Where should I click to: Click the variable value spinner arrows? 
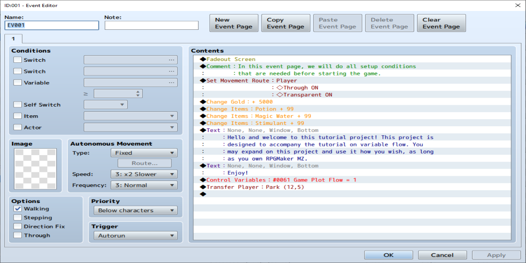pos(139,93)
